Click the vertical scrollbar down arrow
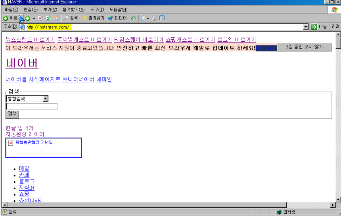The width and height of the screenshot is (341, 216). [x=338, y=200]
